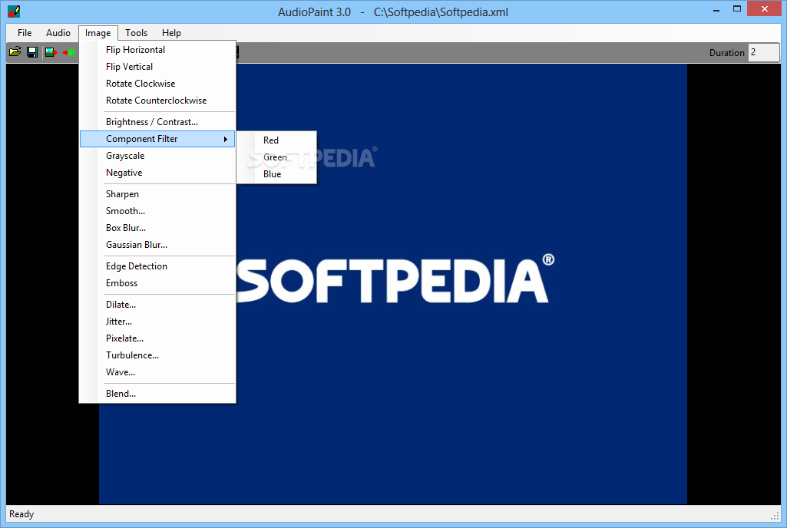Maximize the AudioPaint window
Screen dimensions: 787x528
click(x=737, y=9)
